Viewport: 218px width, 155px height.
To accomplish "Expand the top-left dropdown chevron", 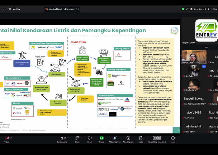I will (3, 9).
